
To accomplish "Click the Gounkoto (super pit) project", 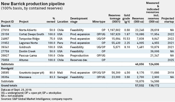I will (x=32, y=73).
